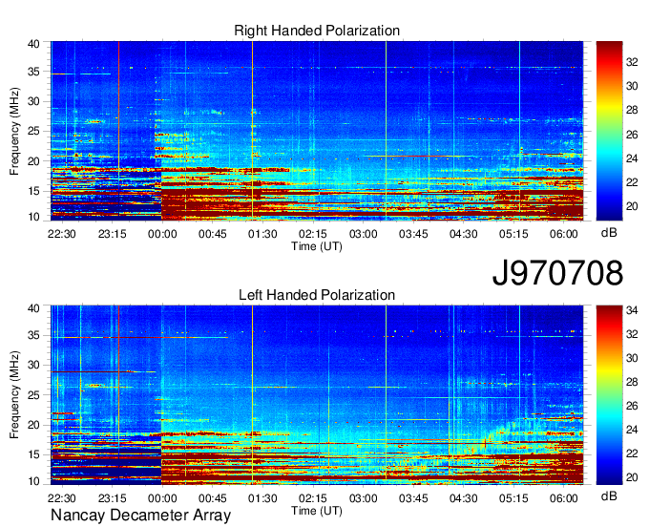
Task: Click the J970708 observation label
Action: pos(557,273)
